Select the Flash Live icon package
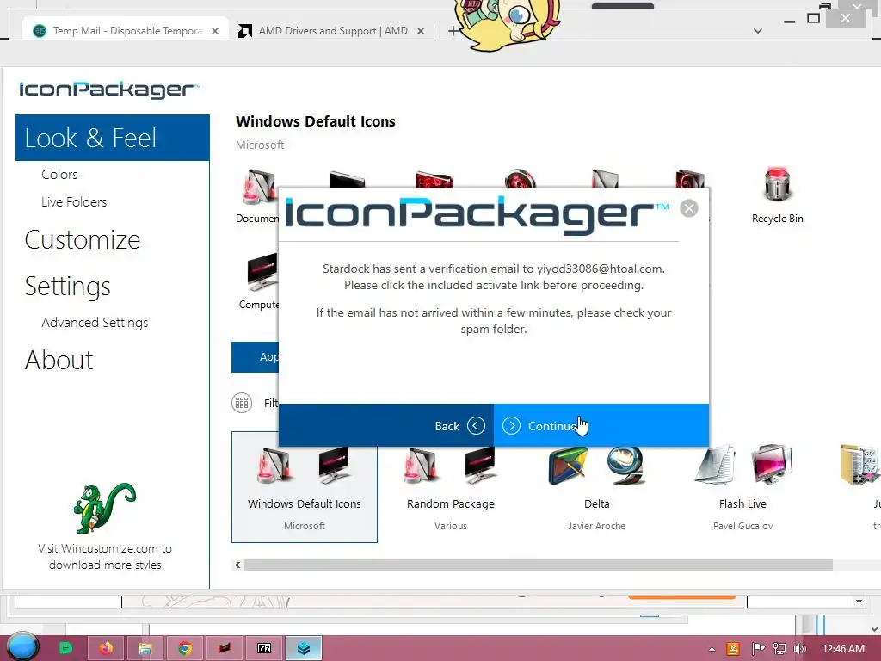The height and width of the screenshot is (661, 881). pos(742,487)
